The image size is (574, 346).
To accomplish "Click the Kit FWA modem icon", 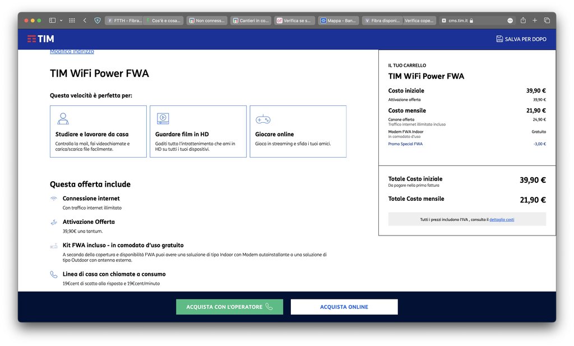I will click(54, 246).
